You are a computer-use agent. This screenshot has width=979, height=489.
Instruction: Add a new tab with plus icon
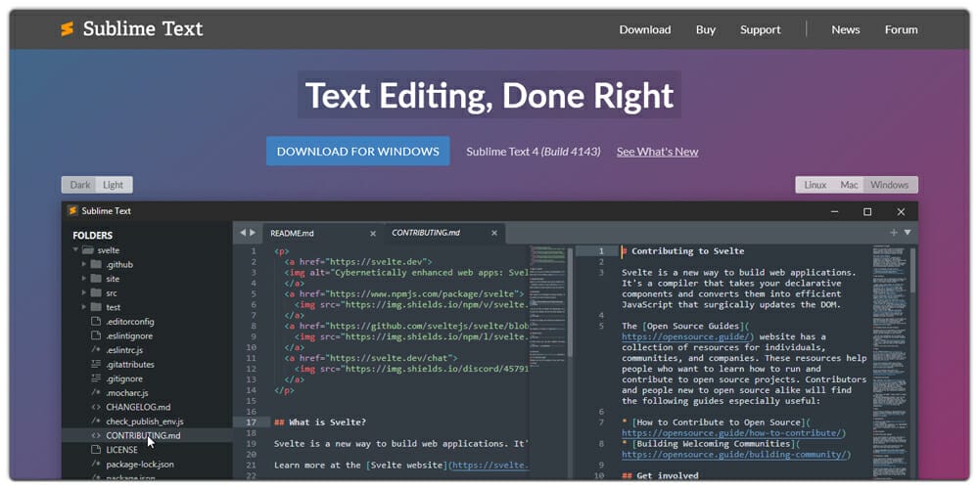tap(894, 232)
